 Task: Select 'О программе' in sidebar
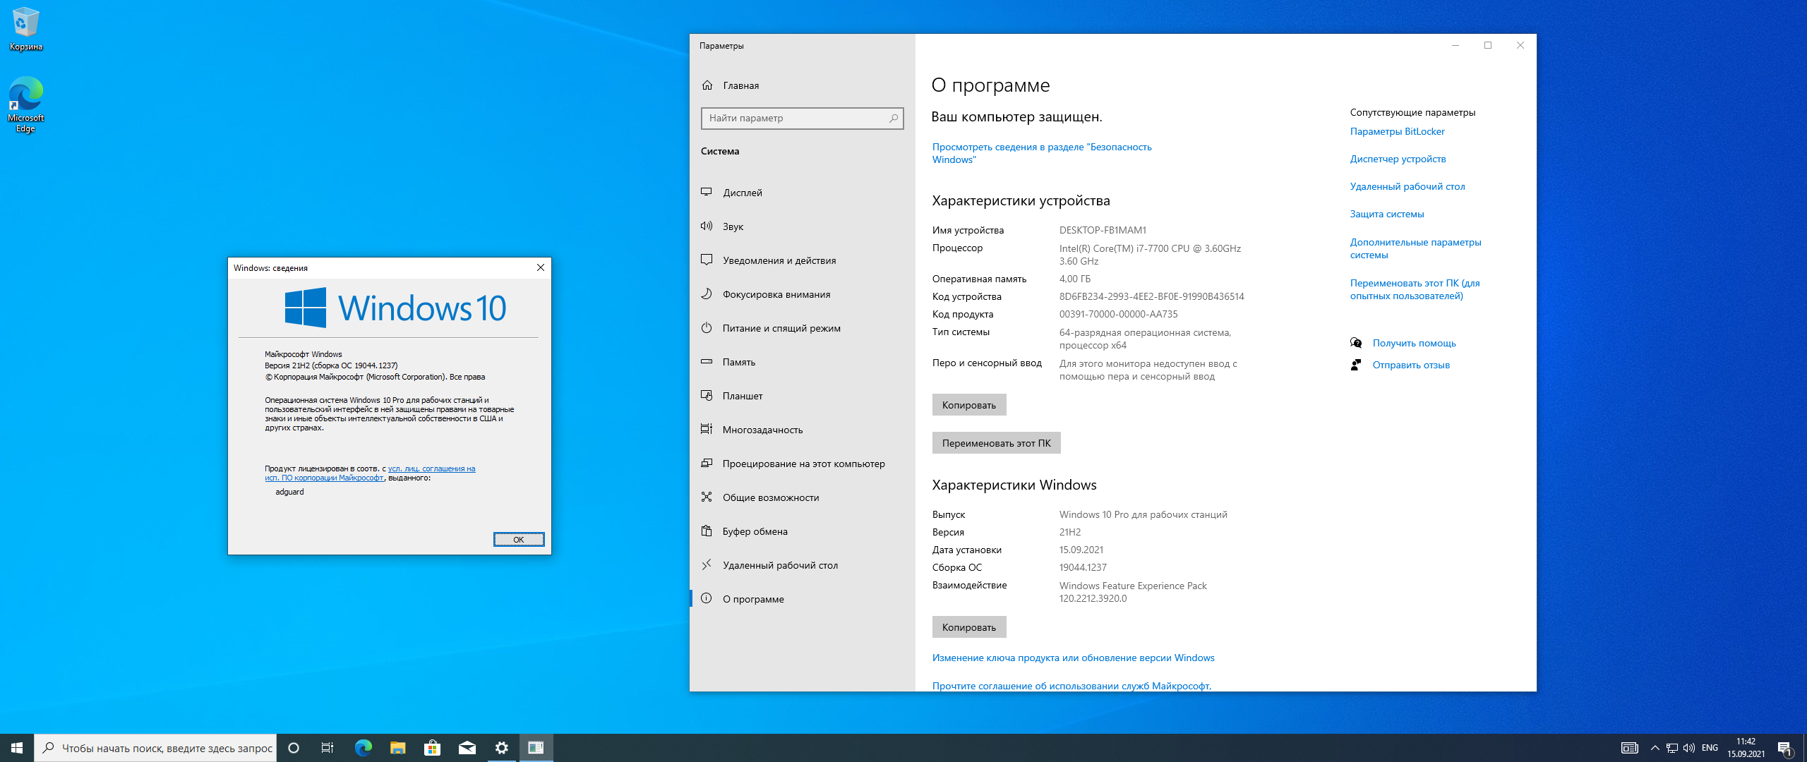tap(802, 599)
